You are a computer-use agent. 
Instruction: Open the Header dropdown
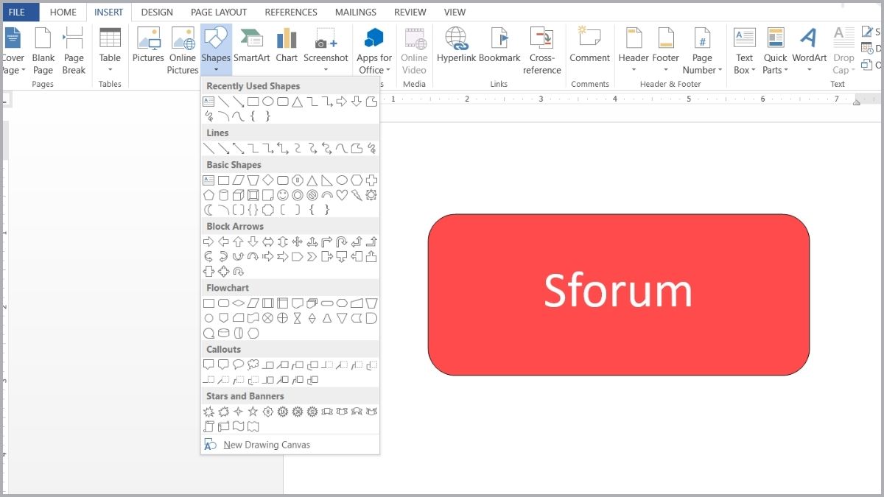tap(634, 51)
